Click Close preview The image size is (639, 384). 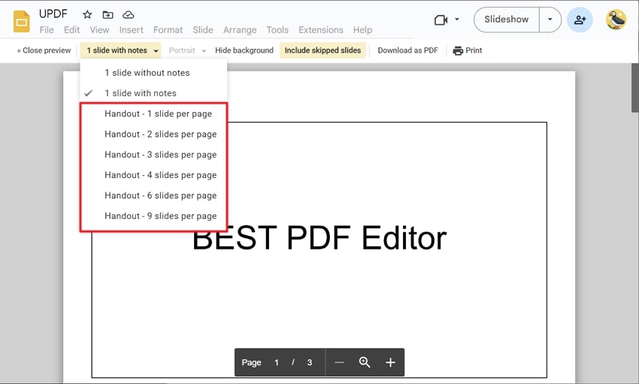[44, 50]
